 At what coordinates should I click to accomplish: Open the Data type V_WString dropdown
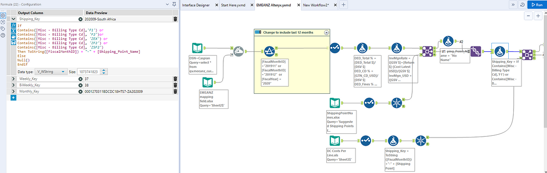(x=51, y=71)
